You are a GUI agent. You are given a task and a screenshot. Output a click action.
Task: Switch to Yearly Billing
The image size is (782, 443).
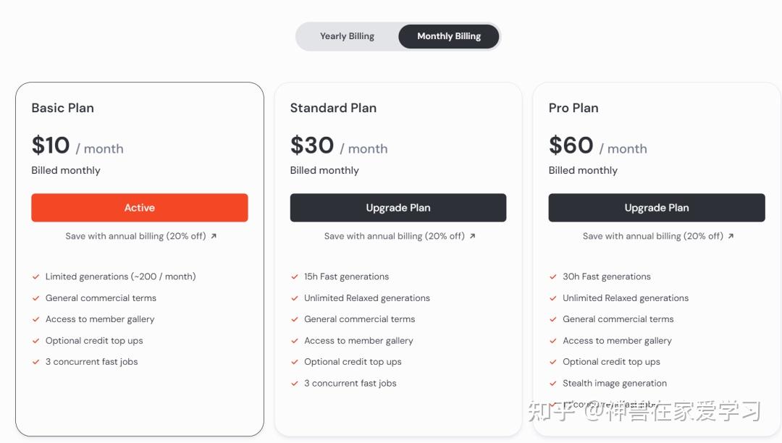tap(347, 36)
